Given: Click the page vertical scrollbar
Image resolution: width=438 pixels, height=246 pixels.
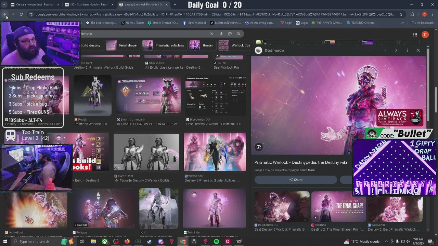Looking at the screenshot, I should point(436,99).
